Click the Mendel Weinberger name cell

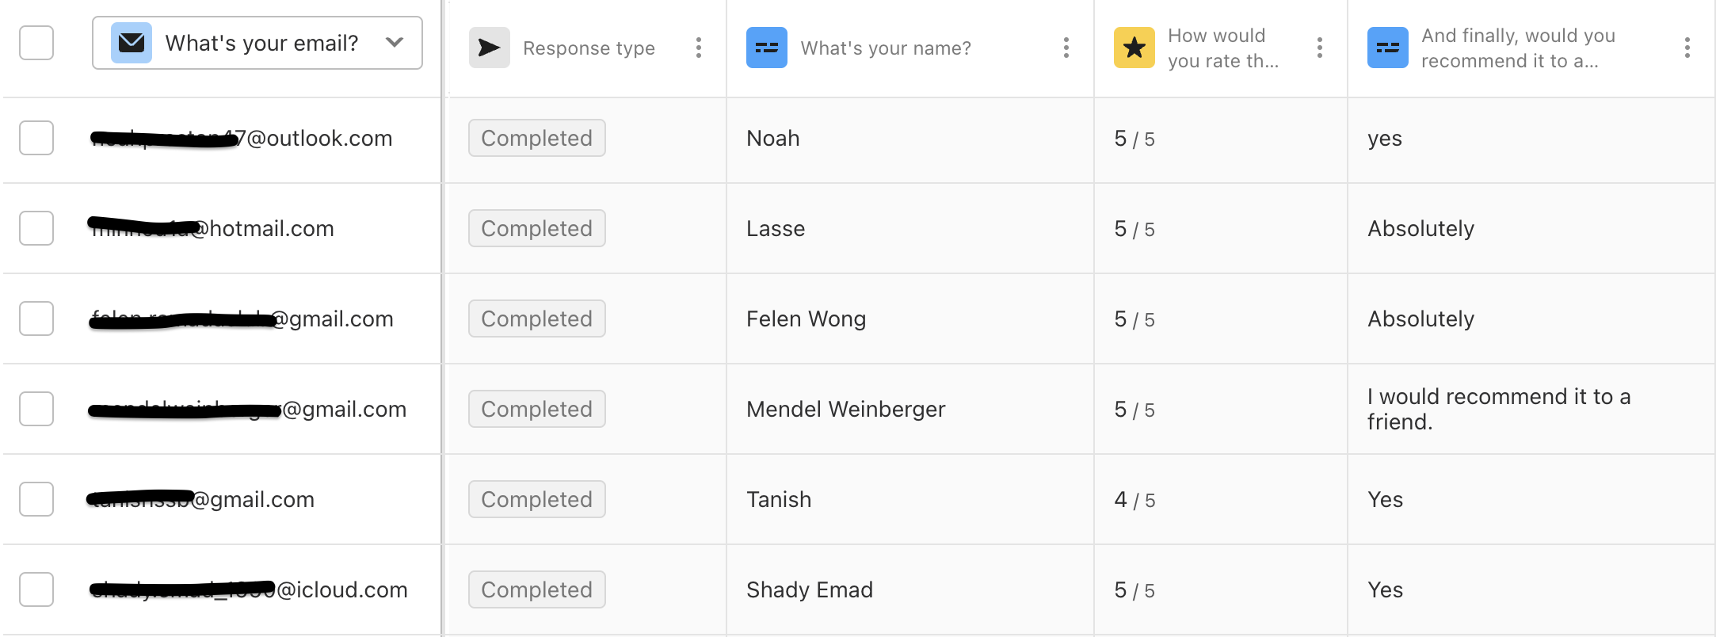[845, 409]
